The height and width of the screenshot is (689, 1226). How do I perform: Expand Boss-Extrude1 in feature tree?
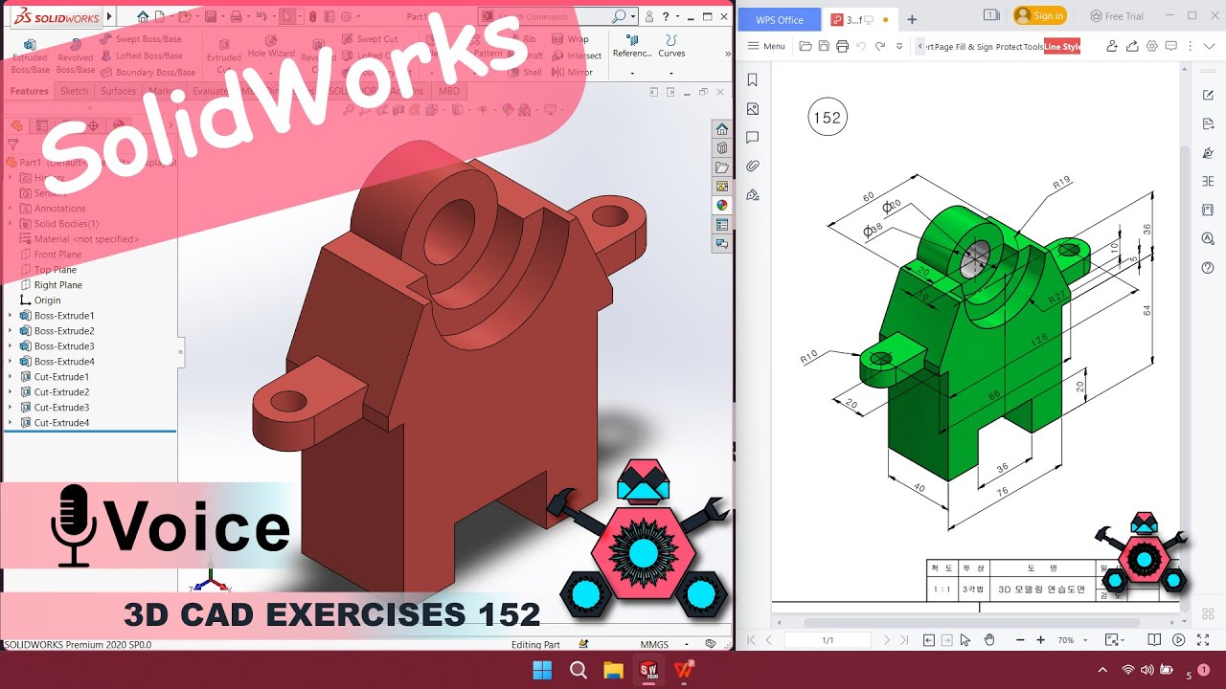tap(11, 315)
